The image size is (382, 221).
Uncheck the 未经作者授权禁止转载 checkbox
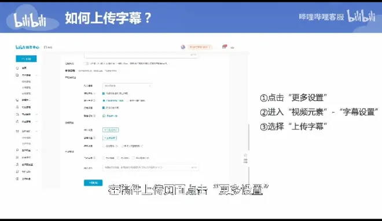coord(104,93)
